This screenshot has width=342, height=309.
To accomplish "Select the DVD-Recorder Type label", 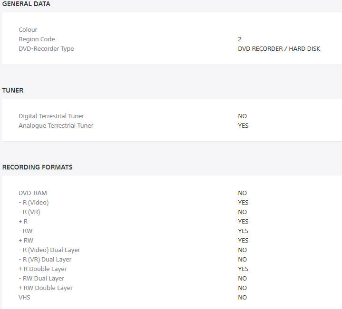I will (x=46, y=49).
